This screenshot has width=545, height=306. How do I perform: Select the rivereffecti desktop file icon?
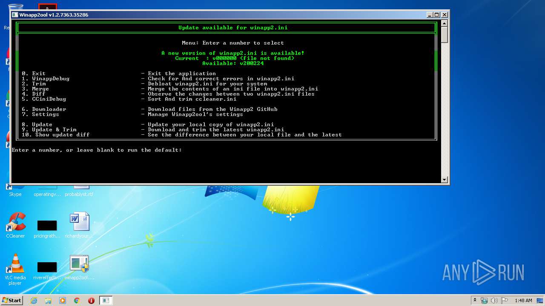[47, 271]
